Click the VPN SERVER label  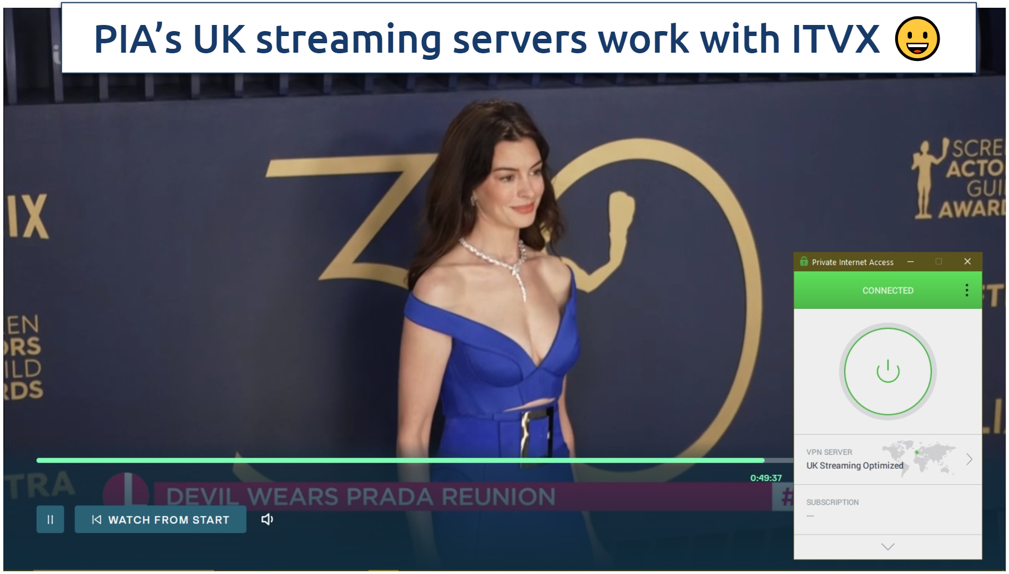coord(829,452)
